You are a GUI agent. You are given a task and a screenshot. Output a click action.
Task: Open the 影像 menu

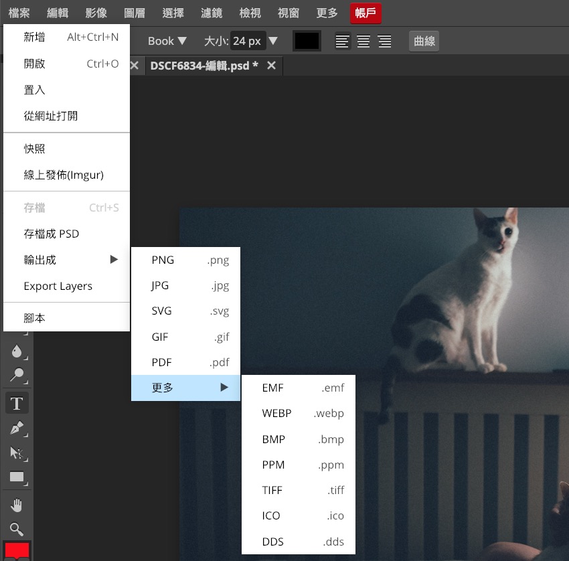(96, 13)
